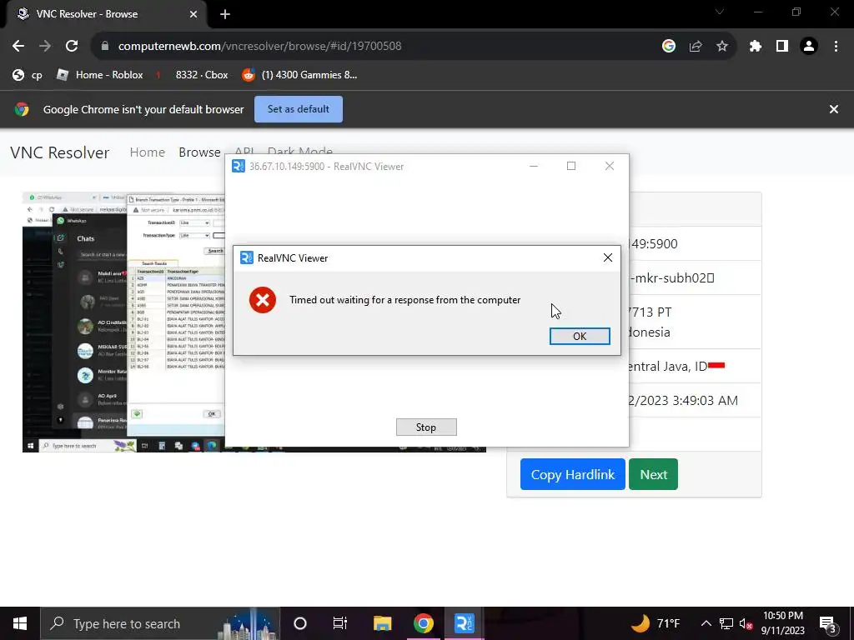Click the red error X icon
This screenshot has width=854, height=640.
[x=263, y=300]
